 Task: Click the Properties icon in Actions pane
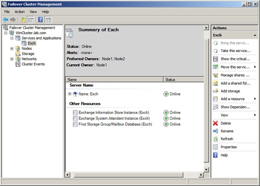(x=216, y=147)
